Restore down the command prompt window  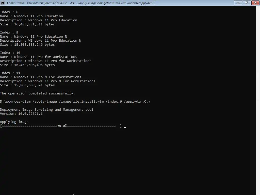[x=247, y=3]
